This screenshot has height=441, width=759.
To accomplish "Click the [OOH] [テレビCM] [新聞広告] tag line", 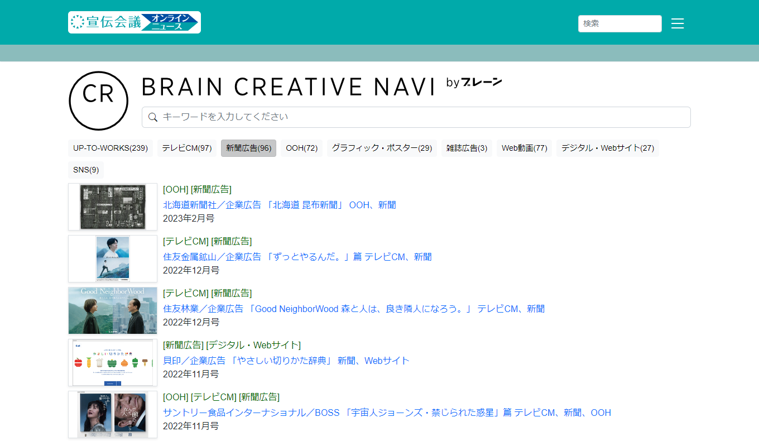I will pyautogui.click(x=221, y=397).
